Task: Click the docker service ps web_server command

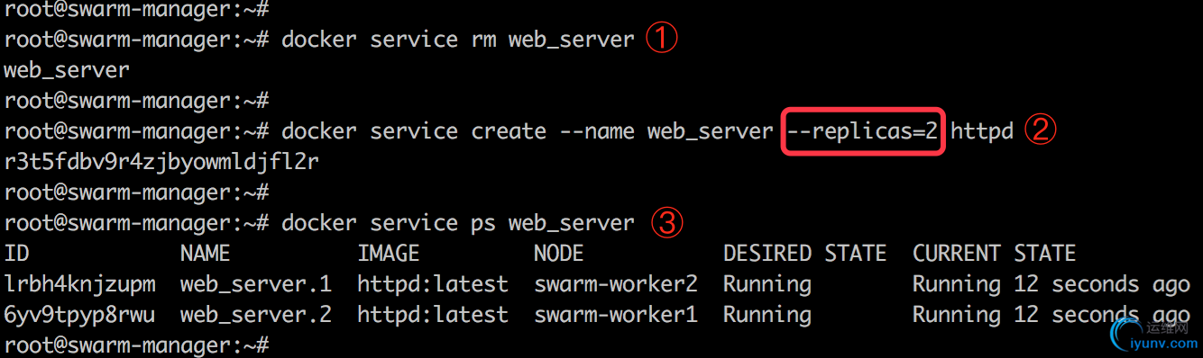Action: click(x=458, y=223)
